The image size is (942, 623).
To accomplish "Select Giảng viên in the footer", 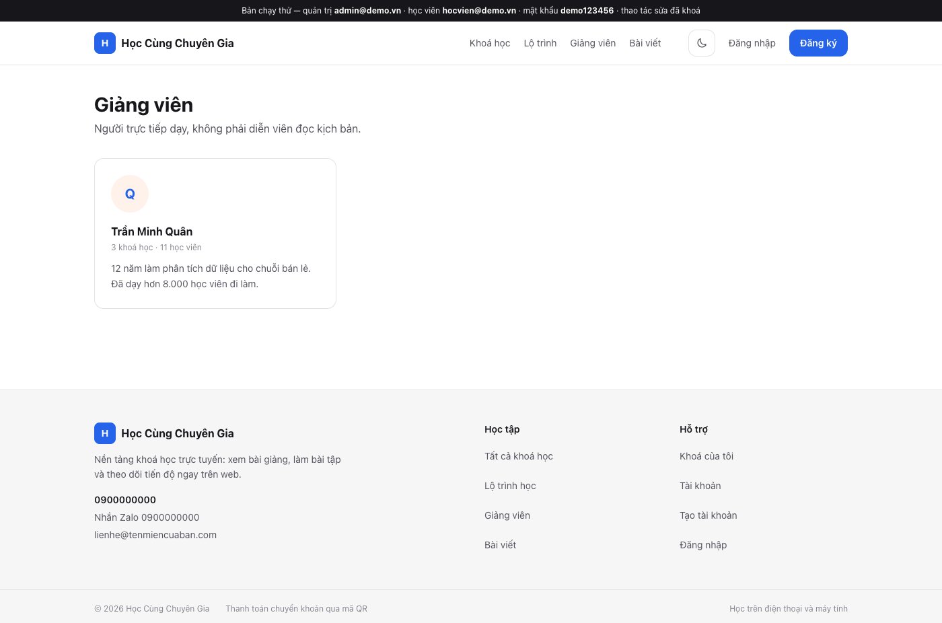I will [x=507, y=515].
